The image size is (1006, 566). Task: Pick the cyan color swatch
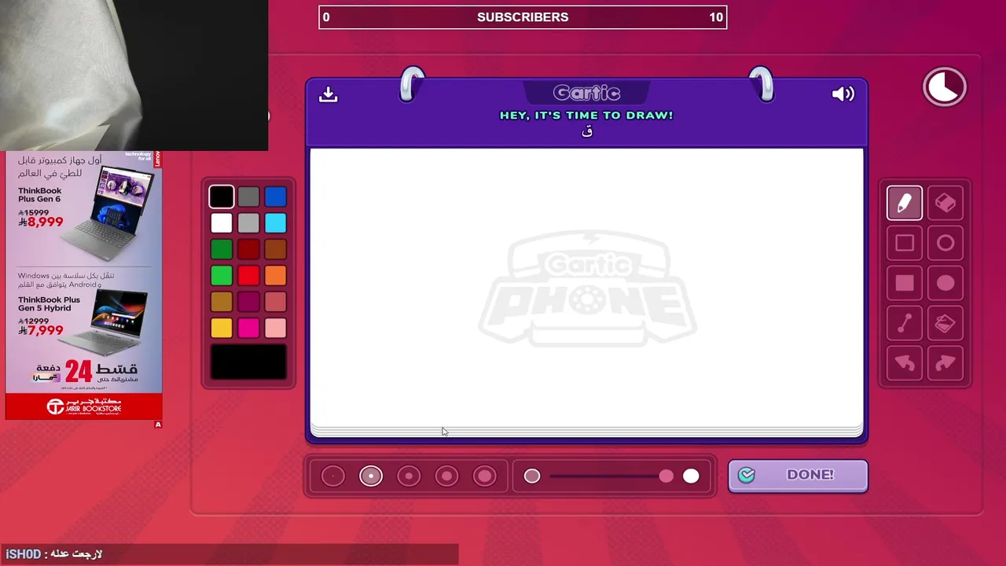coord(275,223)
